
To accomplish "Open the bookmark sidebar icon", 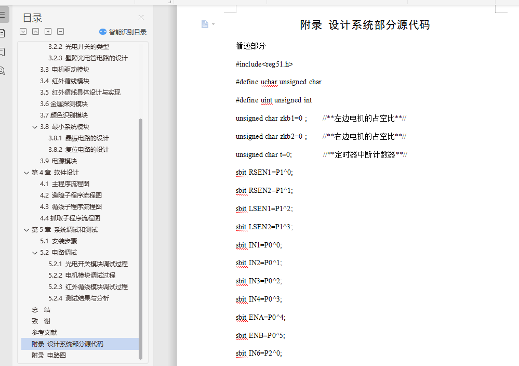I will click(2, 52).
